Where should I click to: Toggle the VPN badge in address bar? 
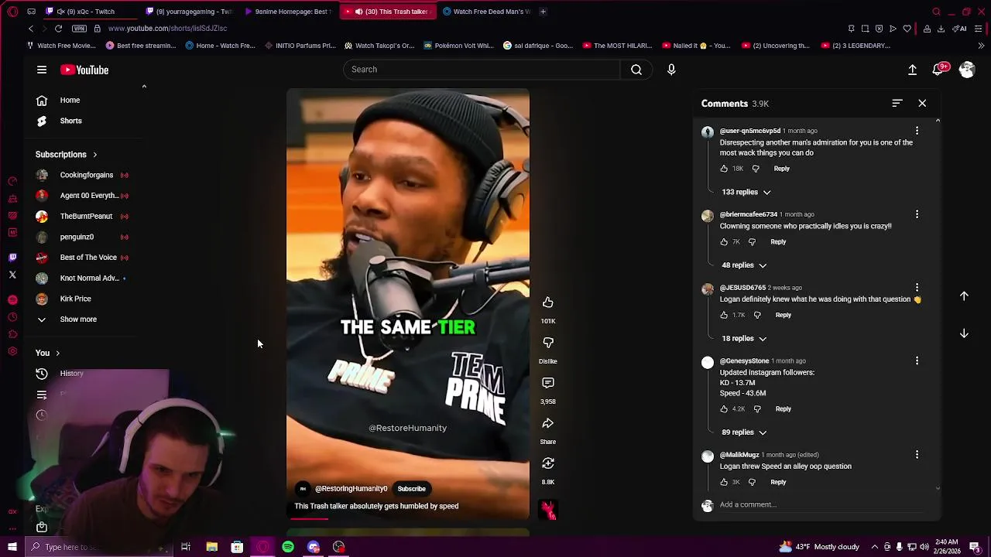pyautogui.click(x=79, y=29)
